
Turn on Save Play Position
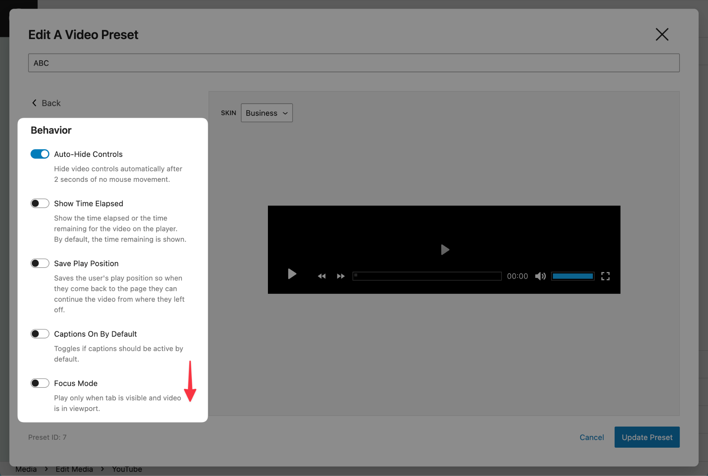[x=40, y=263]
